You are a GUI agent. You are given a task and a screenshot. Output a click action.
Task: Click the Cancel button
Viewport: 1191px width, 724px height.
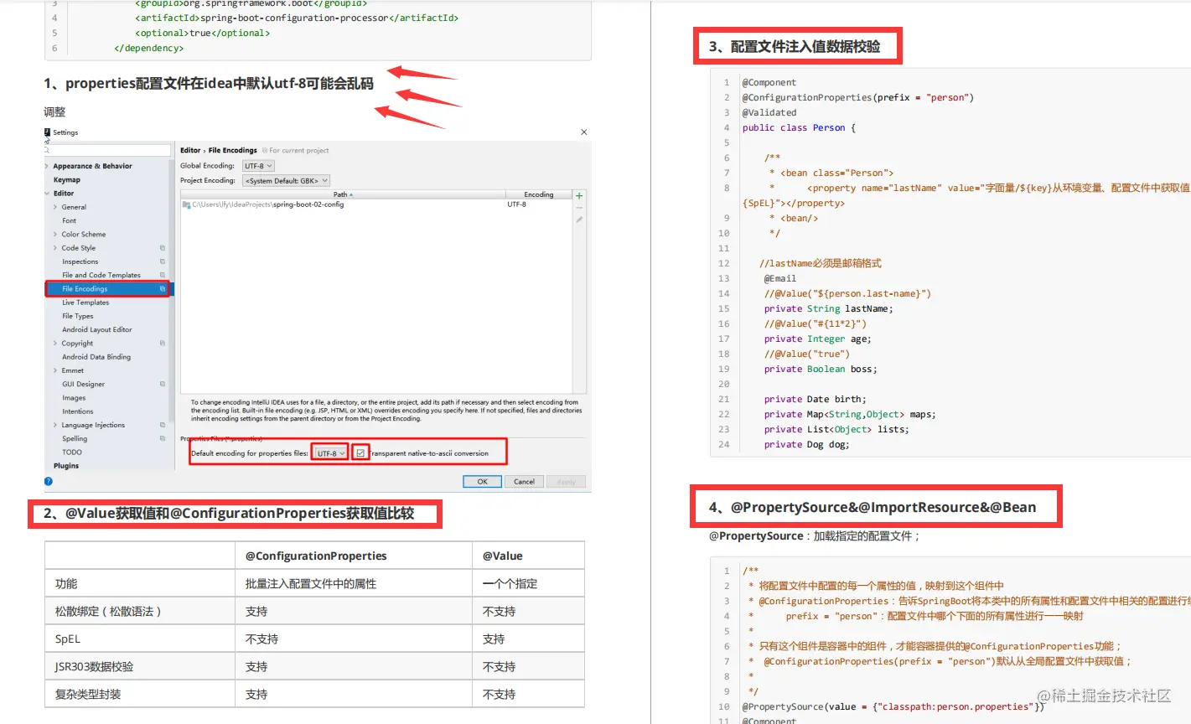[524, 482]
